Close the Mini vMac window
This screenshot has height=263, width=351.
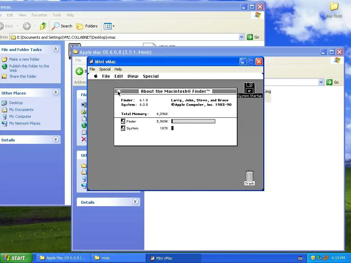click(259, 62)
